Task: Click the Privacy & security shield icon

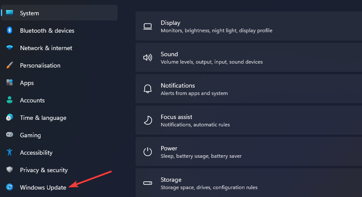Action: pos(9,170)
